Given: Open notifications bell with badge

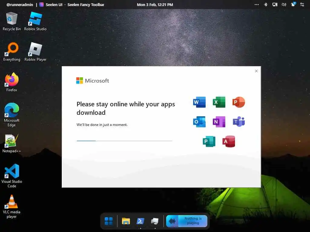Looking at the screenshot, I should (x=293, y=4).
